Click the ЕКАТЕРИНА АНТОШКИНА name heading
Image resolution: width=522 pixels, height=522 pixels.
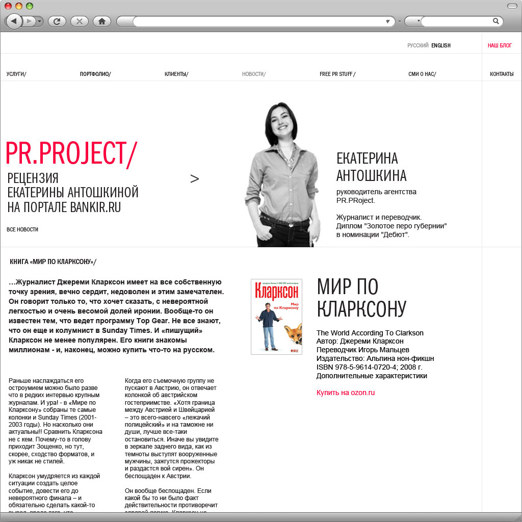371,167
